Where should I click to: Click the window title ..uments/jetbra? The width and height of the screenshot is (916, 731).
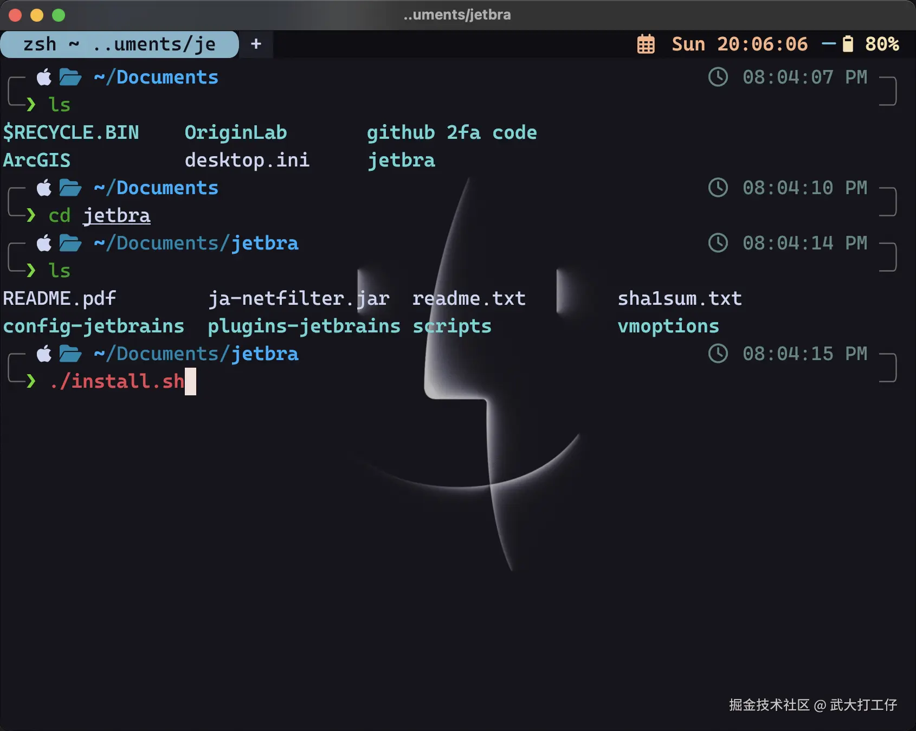[457, 15]
